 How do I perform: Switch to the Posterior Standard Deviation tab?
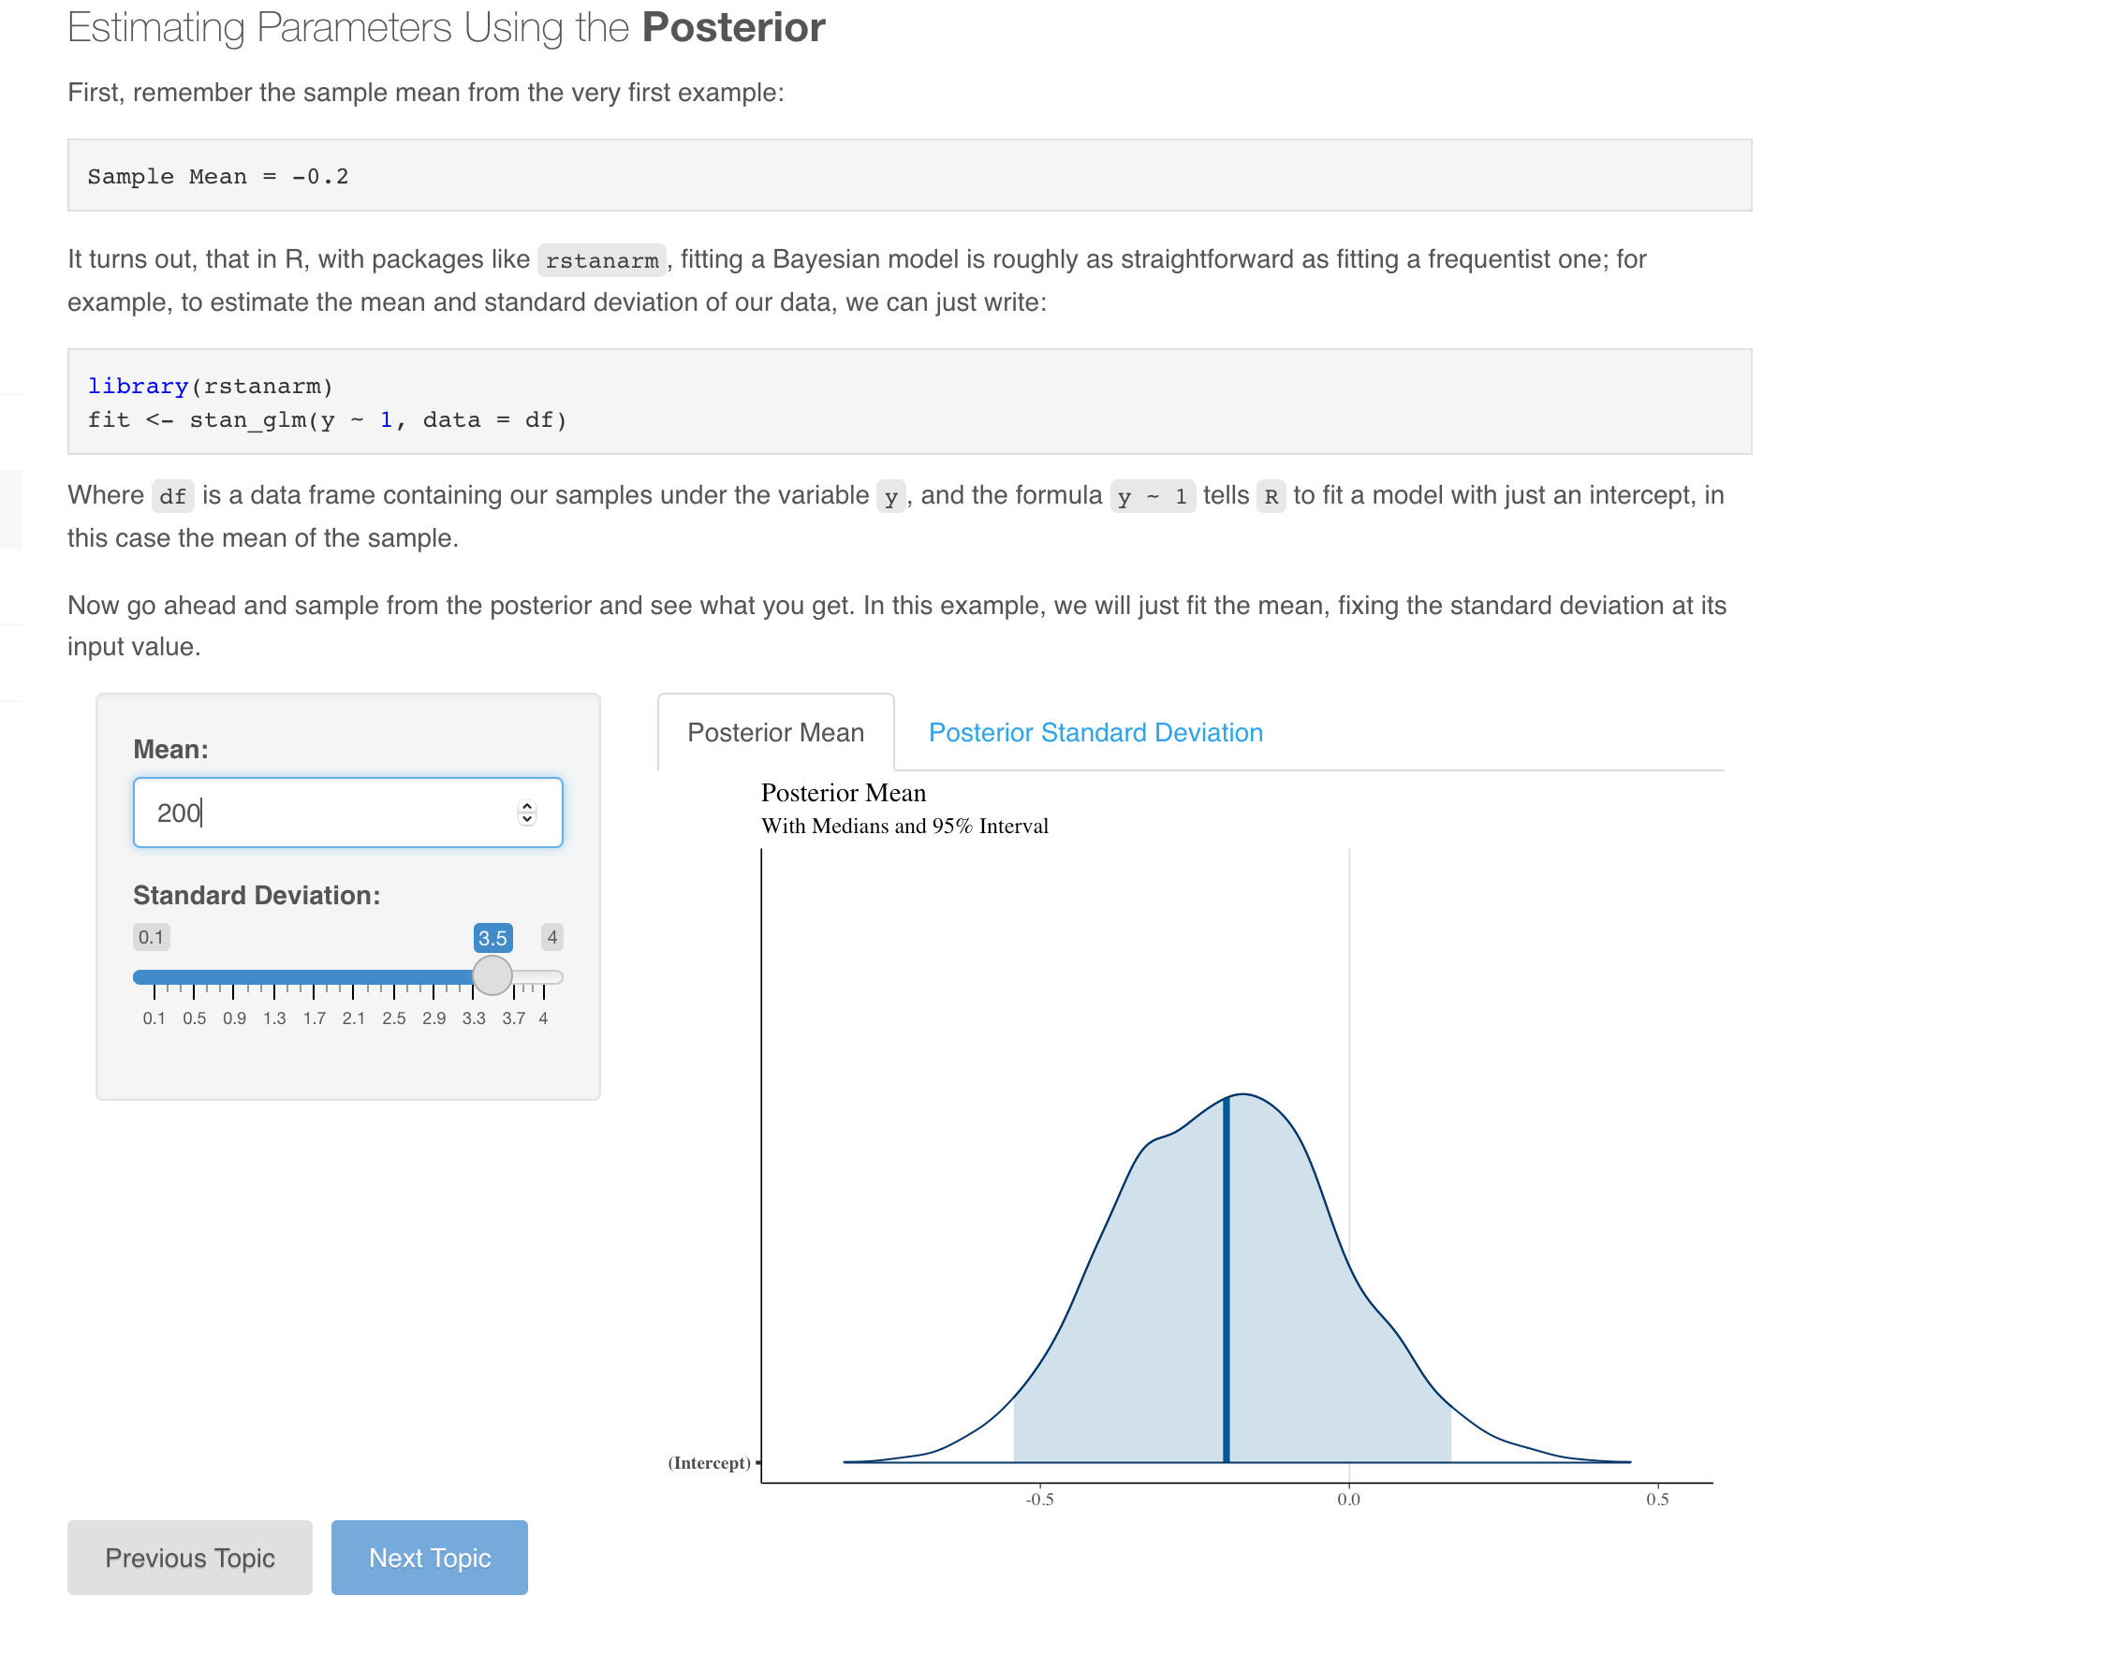tap(1095, 733)
